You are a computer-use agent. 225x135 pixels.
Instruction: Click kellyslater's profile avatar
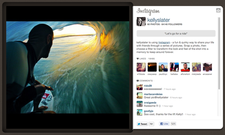141,22
